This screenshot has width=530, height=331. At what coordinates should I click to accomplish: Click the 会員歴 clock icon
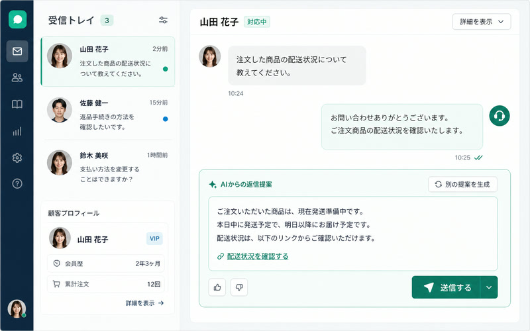[56, 263]
